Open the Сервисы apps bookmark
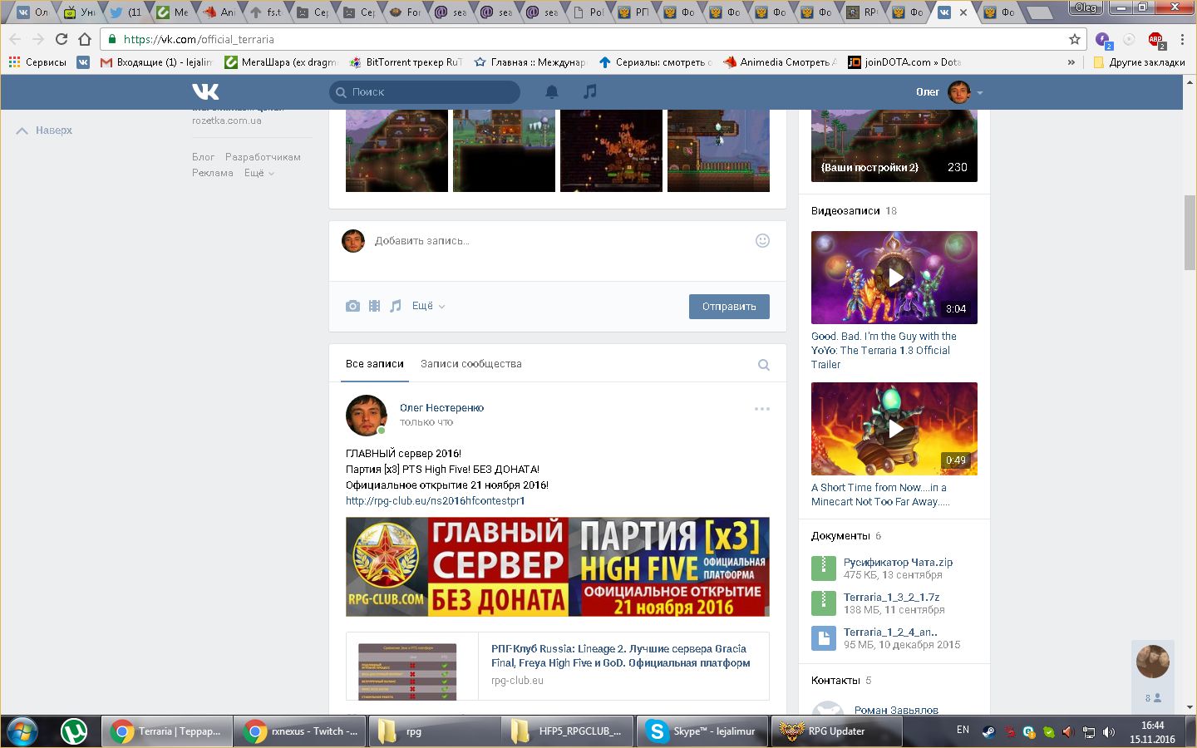 37,62
